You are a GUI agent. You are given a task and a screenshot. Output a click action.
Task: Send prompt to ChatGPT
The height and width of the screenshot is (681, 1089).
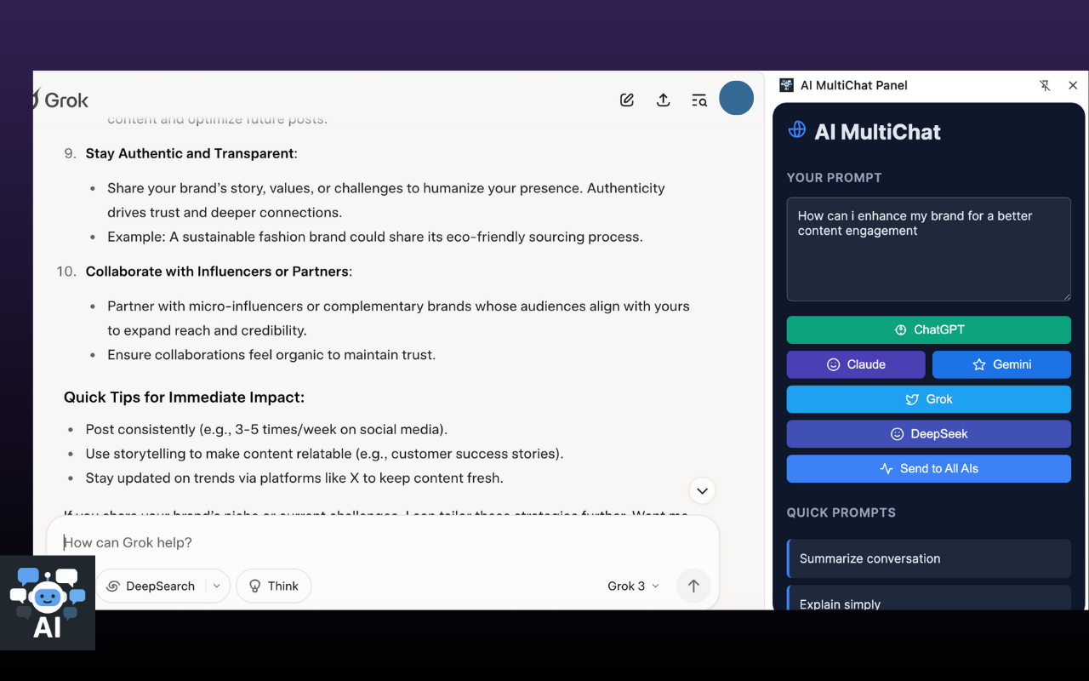click(x=928, y=329)
